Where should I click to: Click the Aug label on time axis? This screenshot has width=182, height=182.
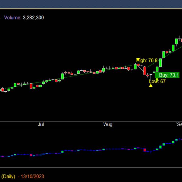pyautogui.click(x=108, y=125)
